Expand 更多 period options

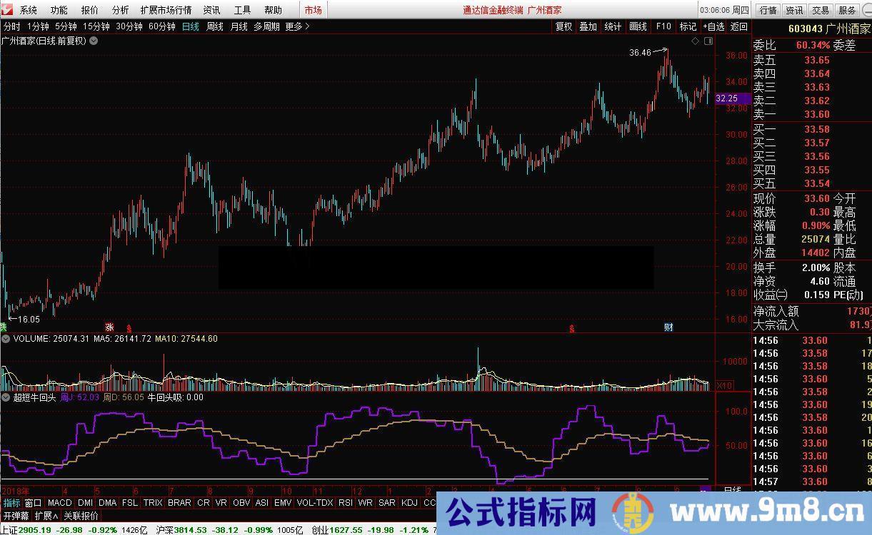pyautogui.click(x=297, y=26)
